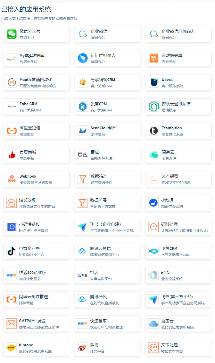Click the 爱客CRM hexagon icon
The image size is (215, 363).
tap(83, 107)
